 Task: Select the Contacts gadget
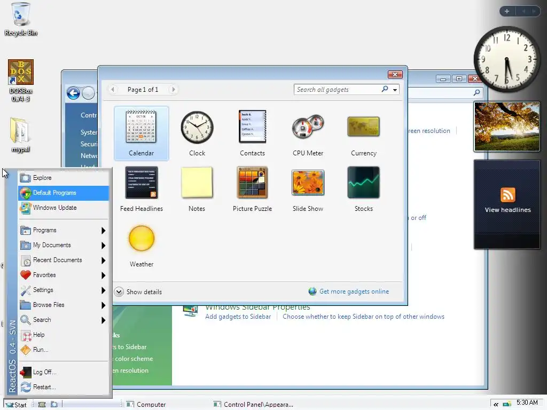252,133
